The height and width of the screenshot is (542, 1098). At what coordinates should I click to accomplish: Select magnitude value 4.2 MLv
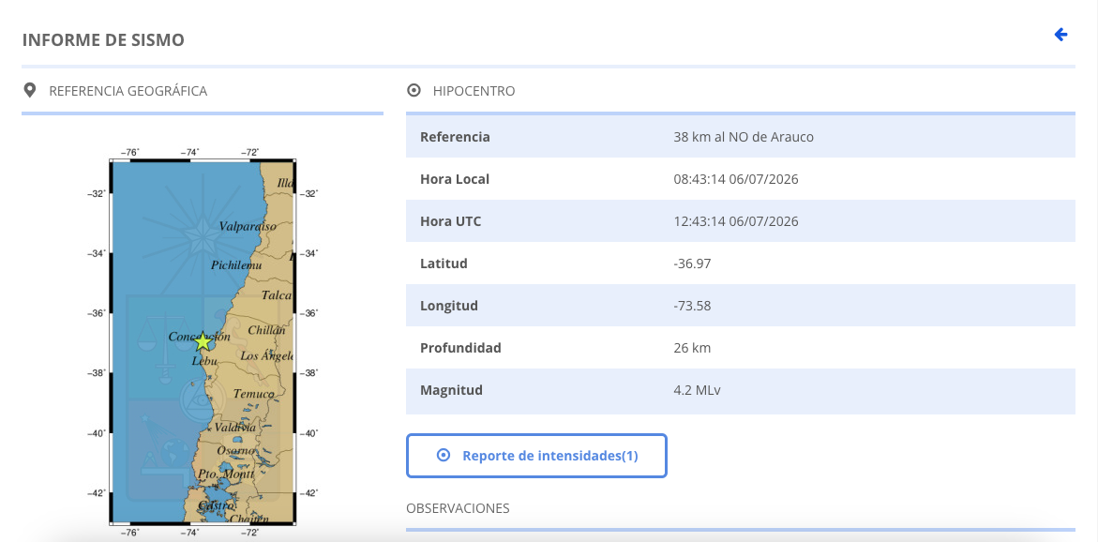click(697, 390)
